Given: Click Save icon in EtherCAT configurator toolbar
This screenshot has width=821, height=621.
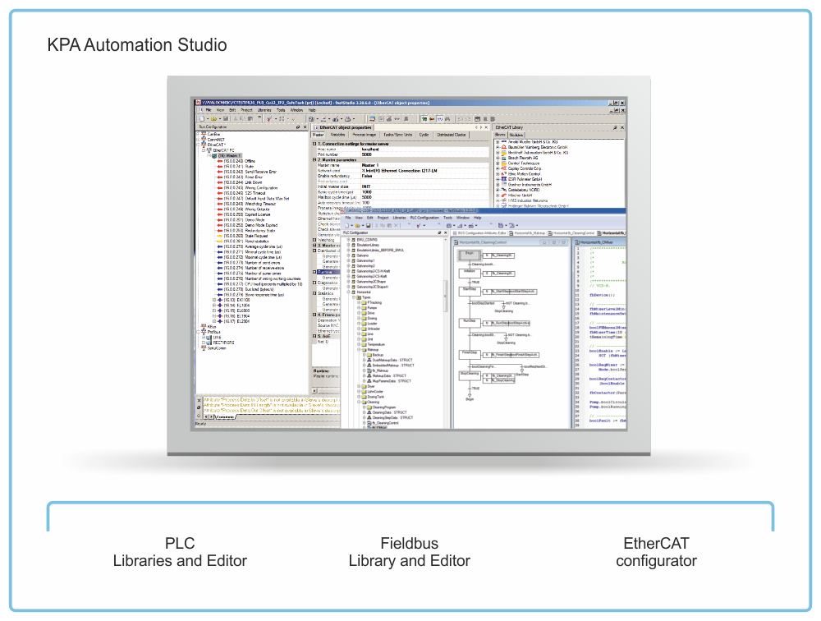Looking at the screenshot, I should 226,119.
